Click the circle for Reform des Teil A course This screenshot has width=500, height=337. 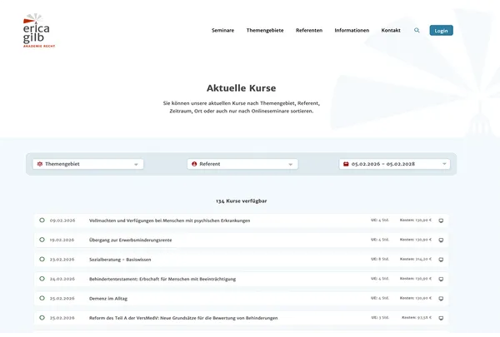coord(42,318)
